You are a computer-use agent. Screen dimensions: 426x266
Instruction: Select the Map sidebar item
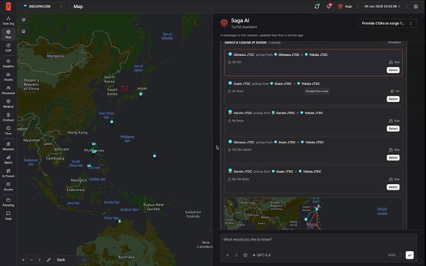point(8,34)
